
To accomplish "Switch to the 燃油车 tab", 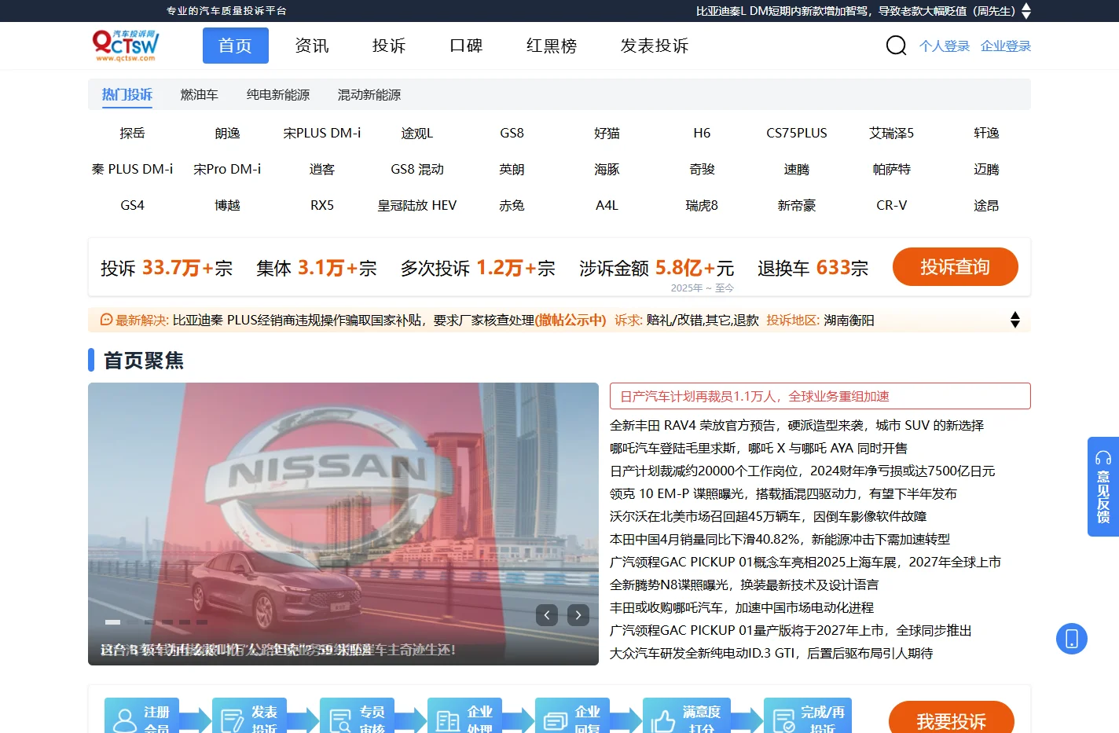I will click(x=200, y=94).
